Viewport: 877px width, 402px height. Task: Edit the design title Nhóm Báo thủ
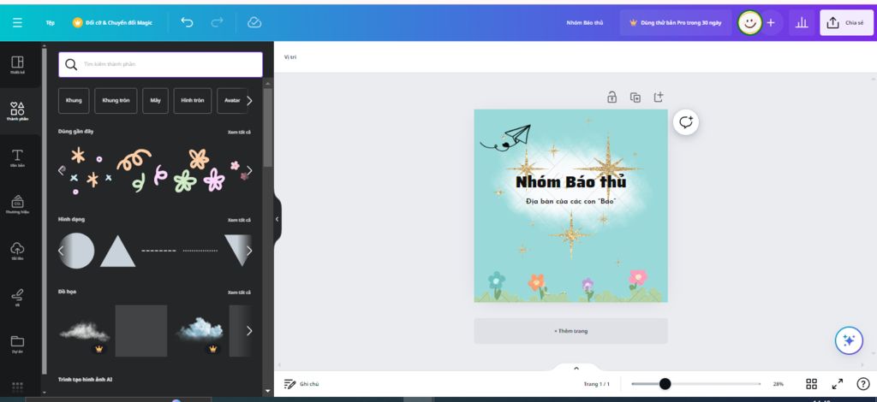585,23
